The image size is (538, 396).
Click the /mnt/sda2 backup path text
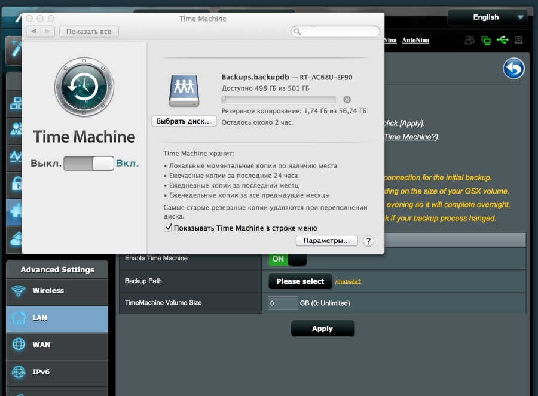pyautogui.click(x=348, y=281)
